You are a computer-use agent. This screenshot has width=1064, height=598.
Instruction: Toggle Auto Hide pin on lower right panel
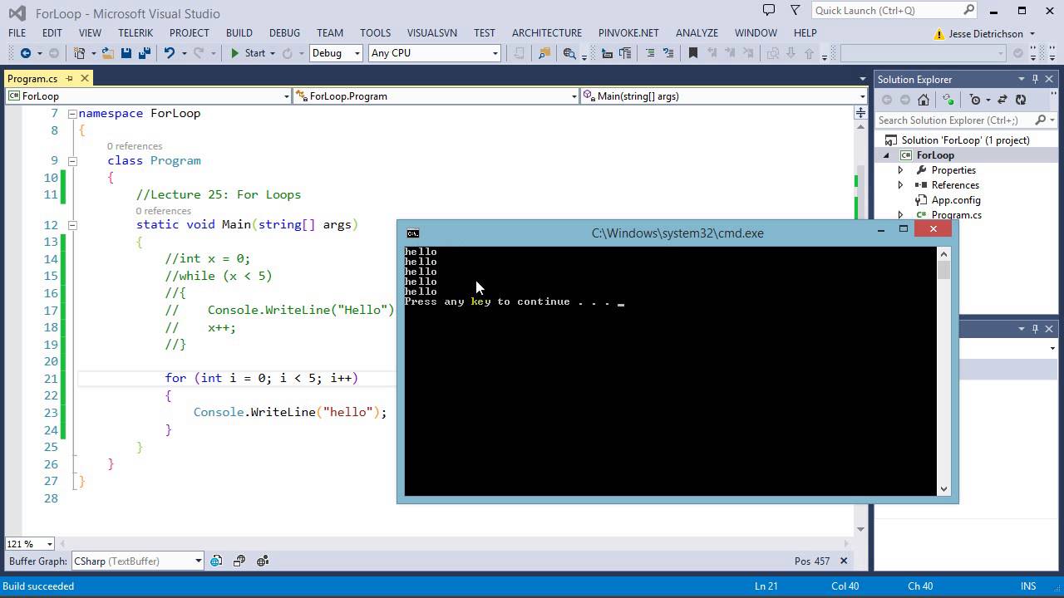(1035, 328)
